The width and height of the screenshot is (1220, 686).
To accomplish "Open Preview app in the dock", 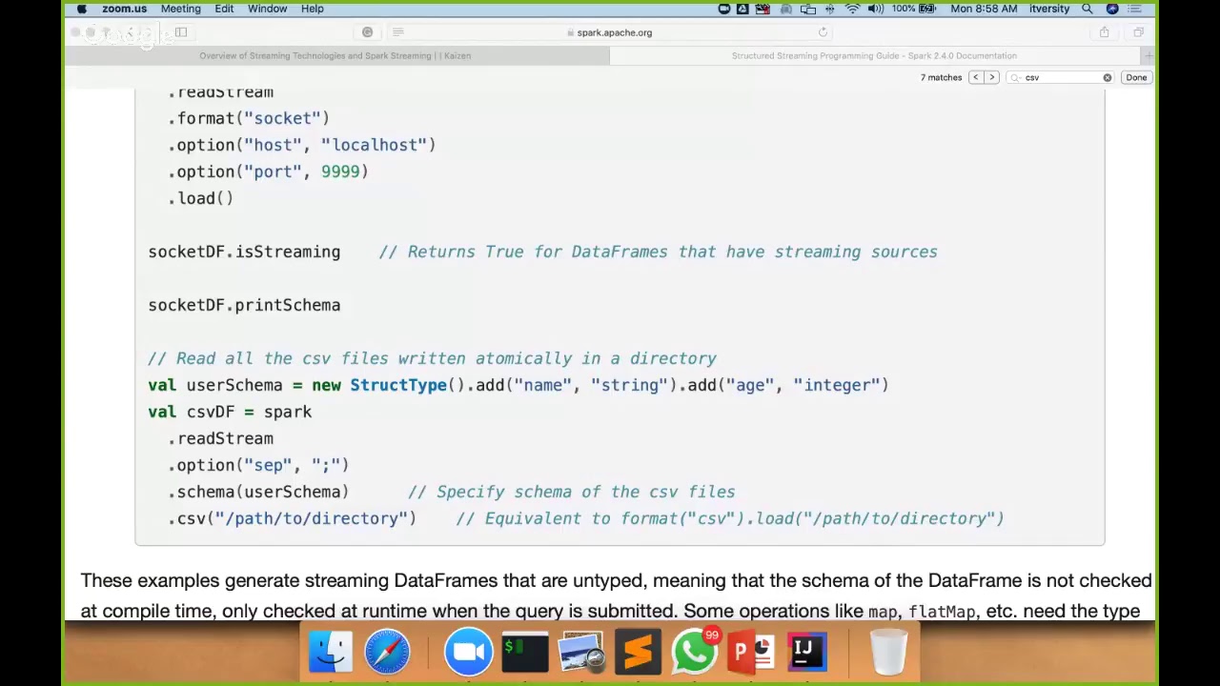I will (x=581, y=653).
